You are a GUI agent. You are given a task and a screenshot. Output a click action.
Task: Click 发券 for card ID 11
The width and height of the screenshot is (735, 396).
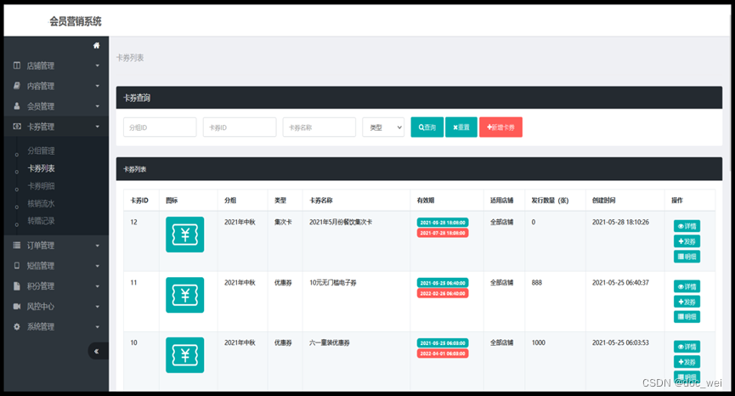pos(687,302)
